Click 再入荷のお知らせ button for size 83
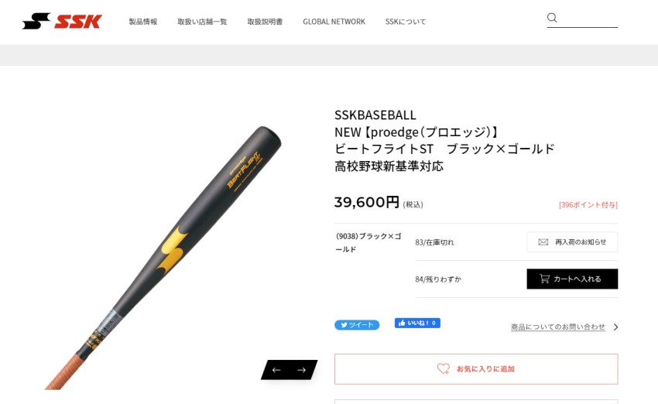The image size is (658, 404). [572, 242]
